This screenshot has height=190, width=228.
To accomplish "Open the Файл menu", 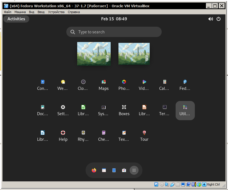I will point(8,12).
